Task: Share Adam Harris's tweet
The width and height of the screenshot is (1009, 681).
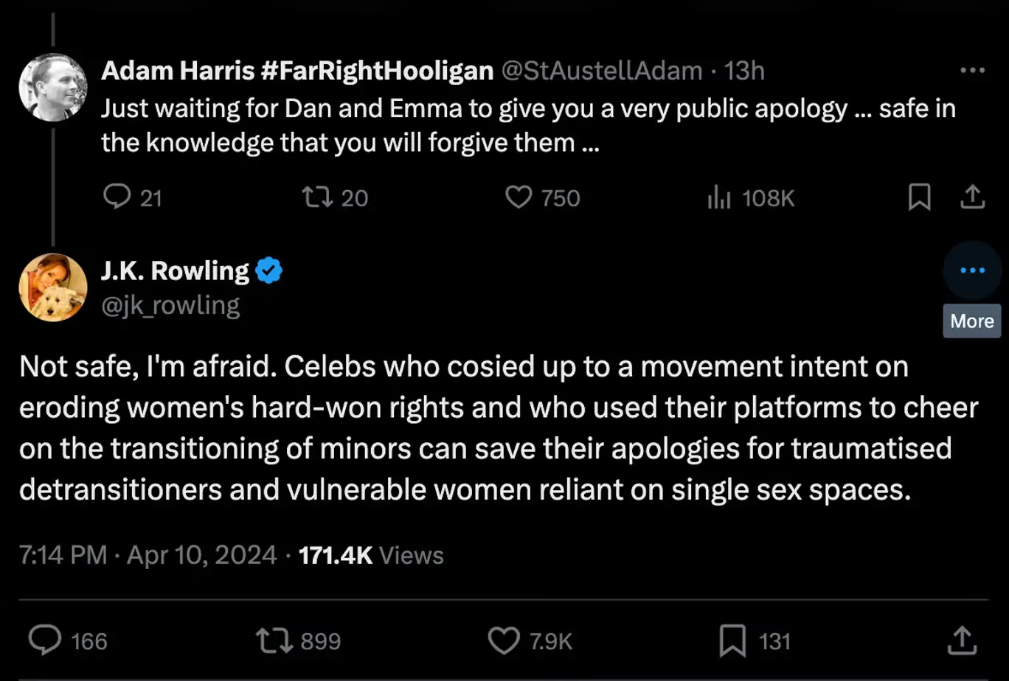Action: pos(972,198)
